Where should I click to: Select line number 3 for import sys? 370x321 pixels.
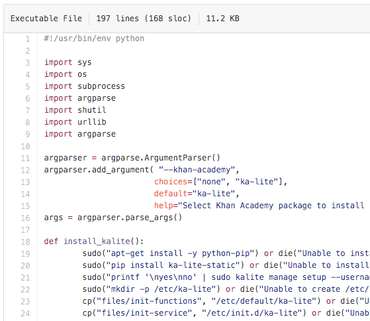28,62
